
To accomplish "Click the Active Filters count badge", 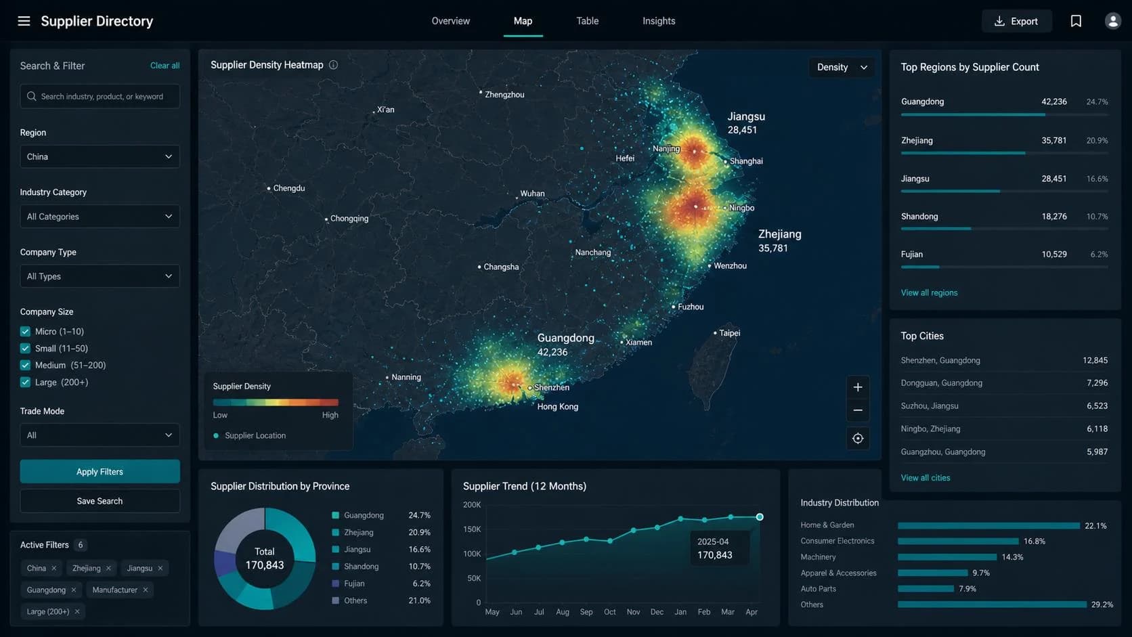I will click(x=81, y=545).
